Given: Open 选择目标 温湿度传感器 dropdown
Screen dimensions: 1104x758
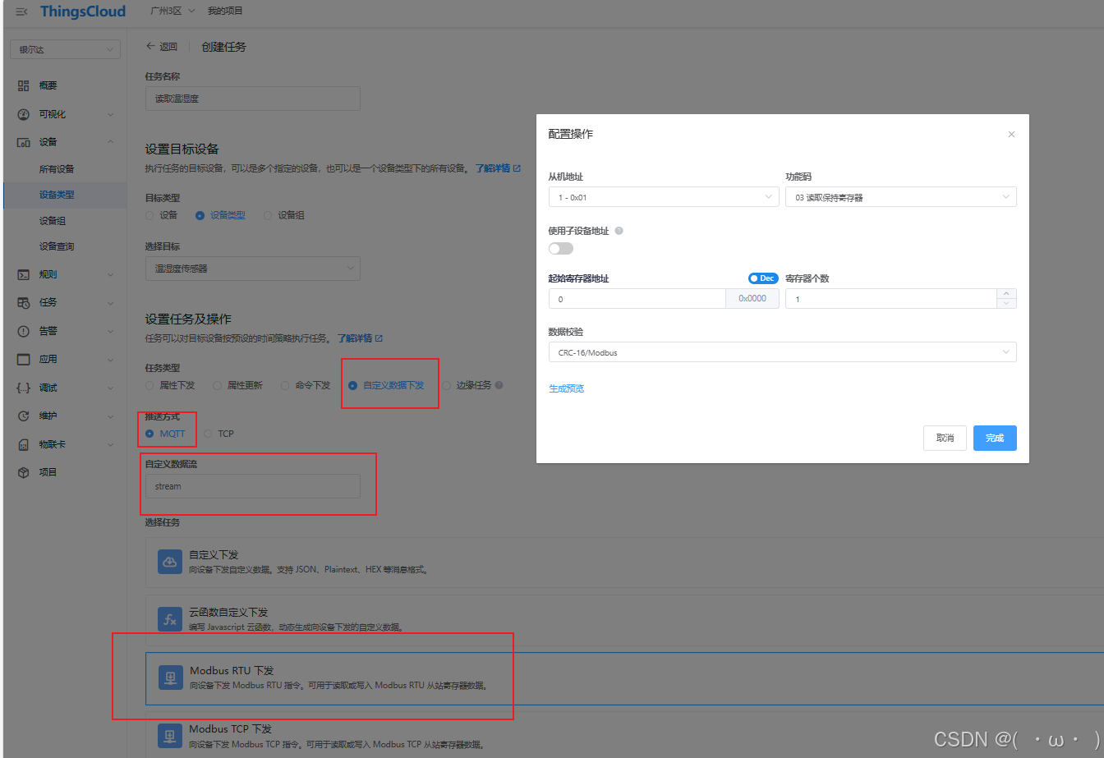Looking at the screenshot, I should coord(253,269).
